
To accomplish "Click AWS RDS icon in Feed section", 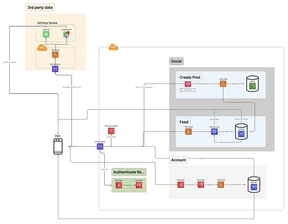I will pyautogui.click(x=241, y=134).
